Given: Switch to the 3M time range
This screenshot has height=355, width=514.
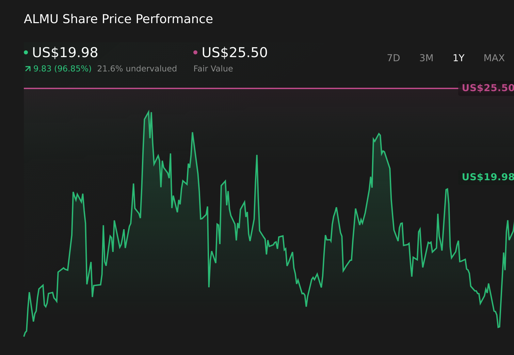Looking at the screenshot, I should [426, 58].
